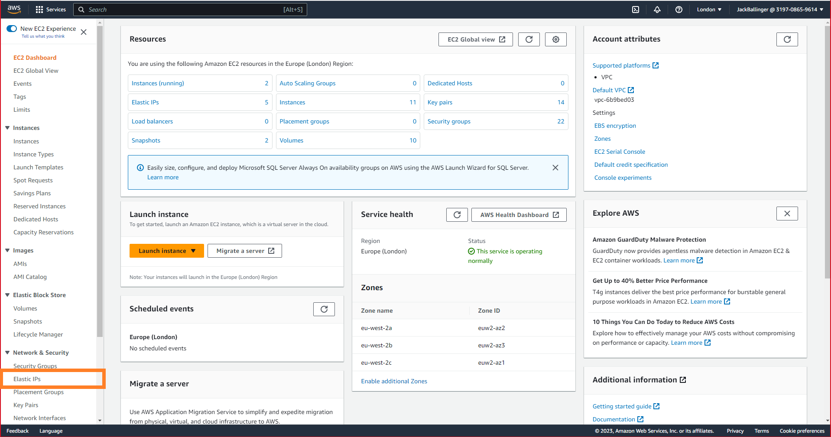Open the Launch instance dropdown arrow
The height and width of the screenshot is (437, 831).
click(193, 251)
